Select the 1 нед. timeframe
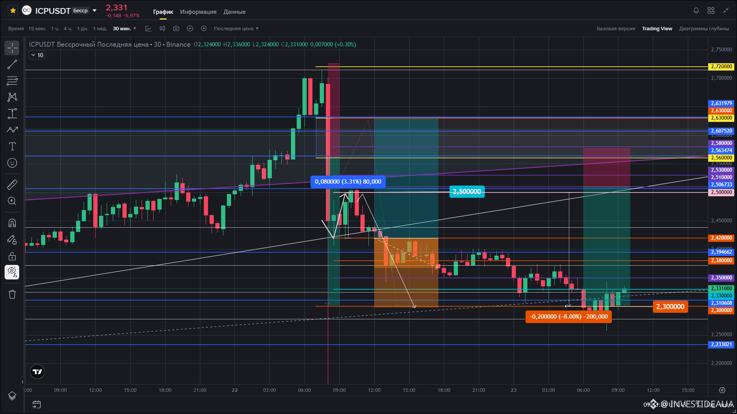 (x=100, y=29)
